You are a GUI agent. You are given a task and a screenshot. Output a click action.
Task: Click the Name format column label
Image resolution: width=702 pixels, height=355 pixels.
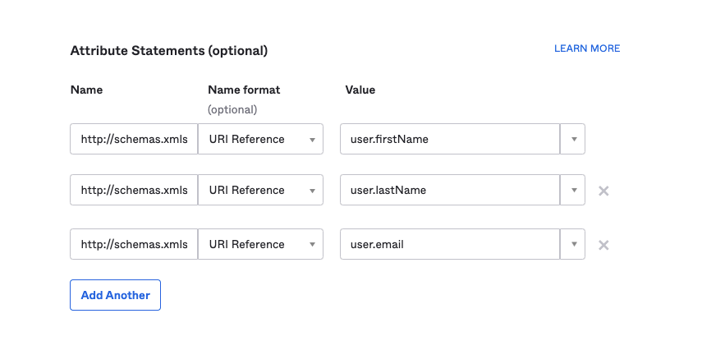[x=244, y=90]
